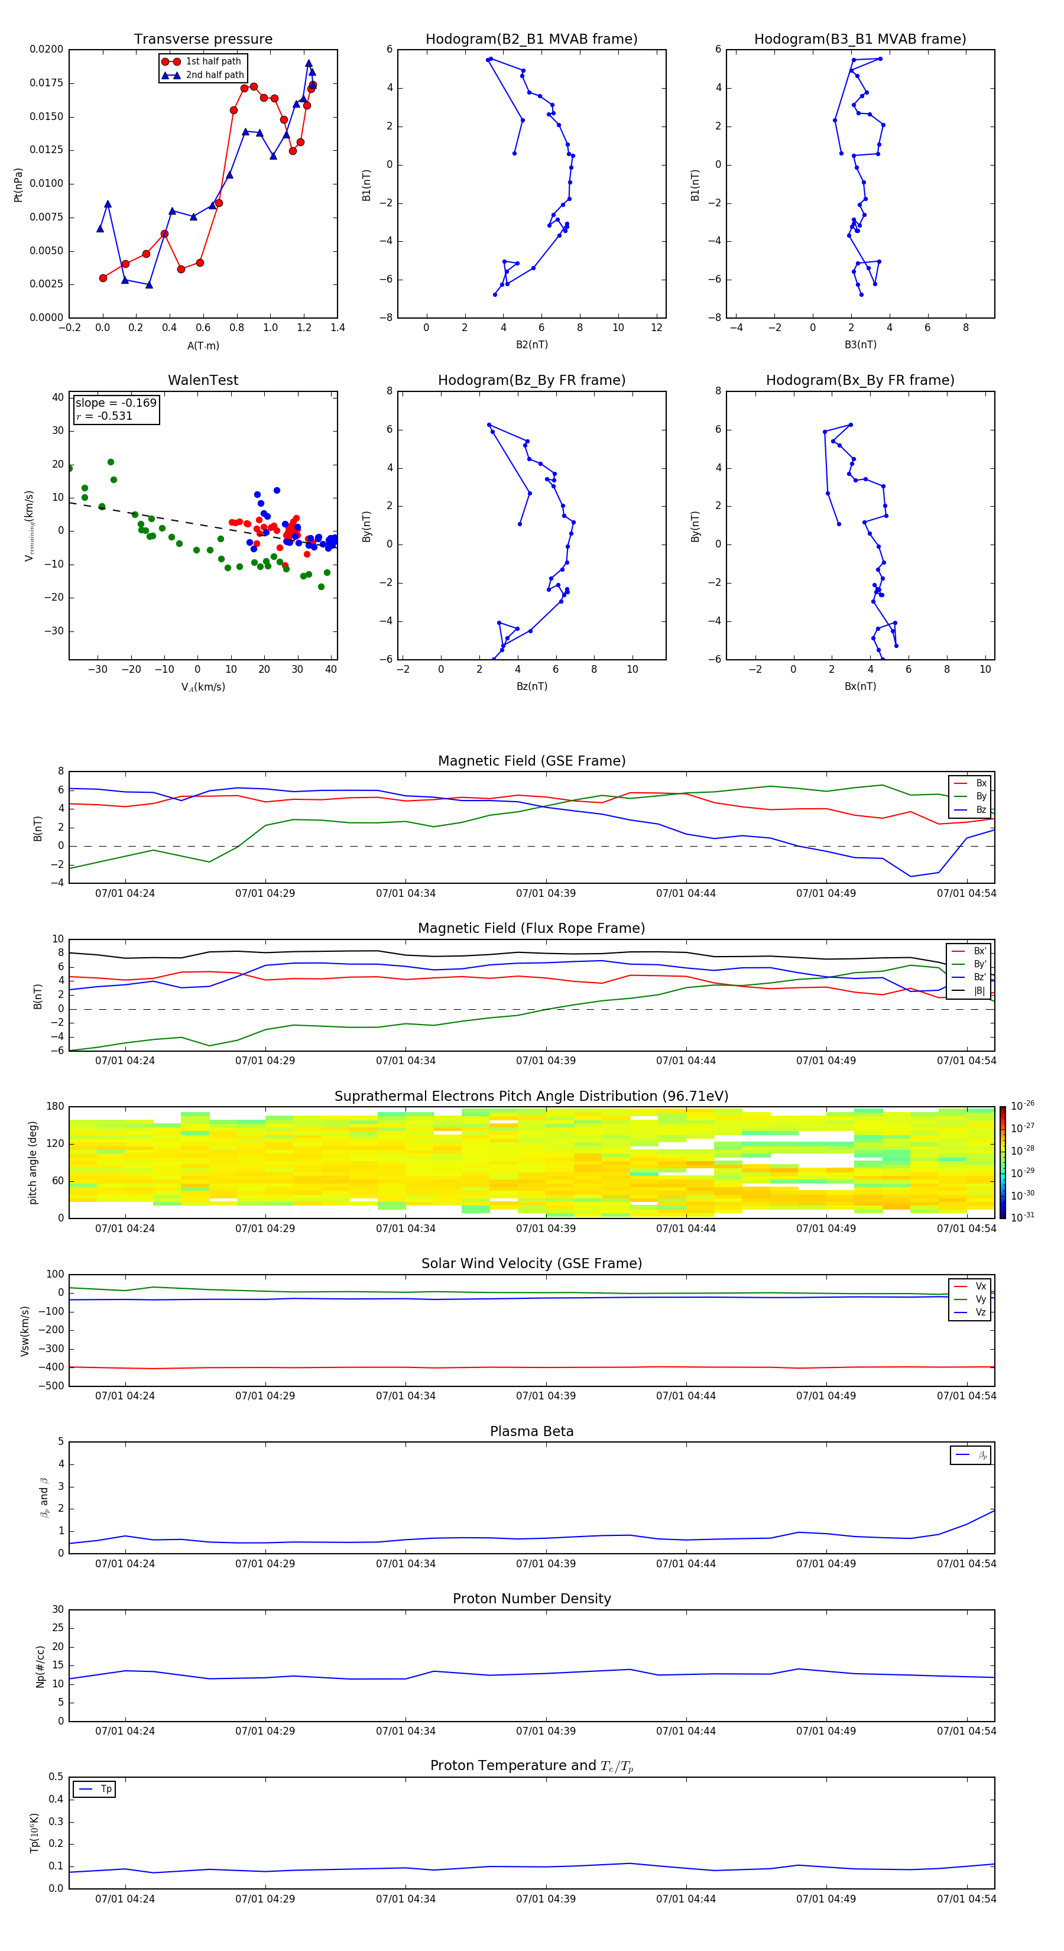This screenshot has width=1064, height=1951.
Task: Select "Bz" in the GSE magnetic field legend
Action: (971, 809)
